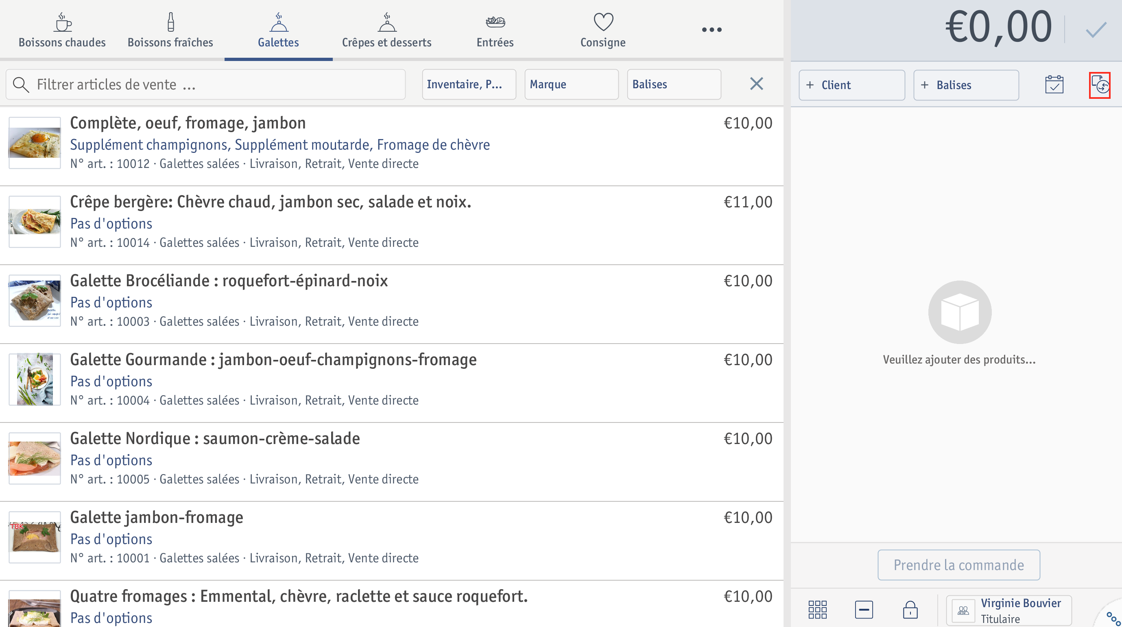Focus the Filtrer articles de vente field
The image size is (1122, 627).
205,85
